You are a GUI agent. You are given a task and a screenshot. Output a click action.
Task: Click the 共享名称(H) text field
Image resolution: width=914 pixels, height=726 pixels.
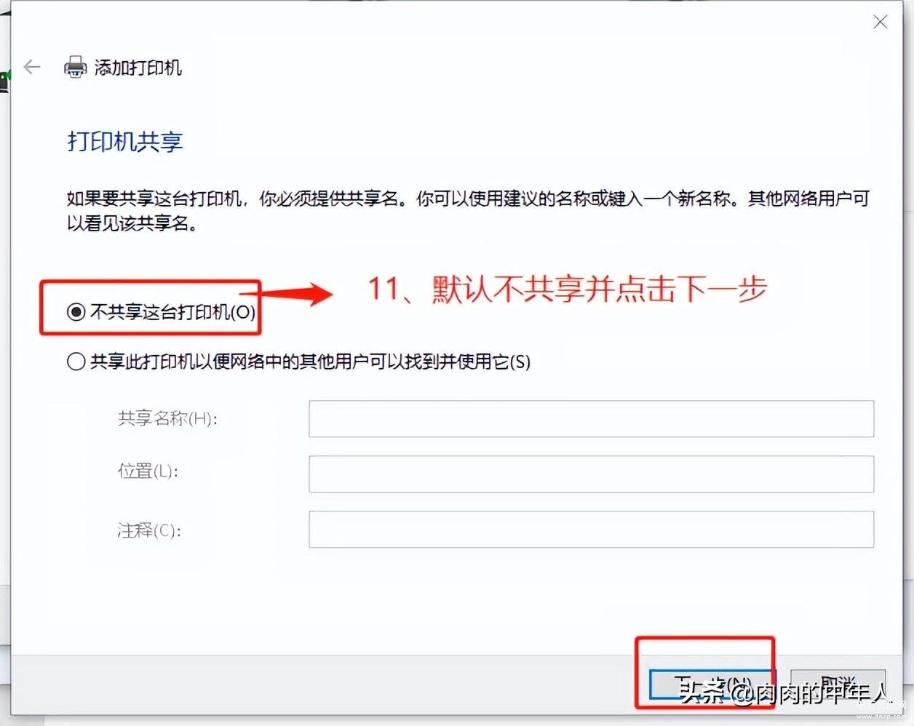591,419
